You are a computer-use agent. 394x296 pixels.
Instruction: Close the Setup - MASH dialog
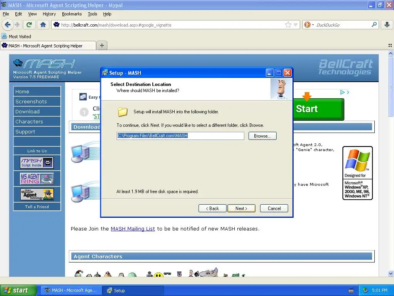click(x=287, y=73)
